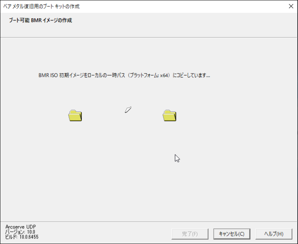
Task: Click the words BMR ISO in the status line
Action: 48,75
